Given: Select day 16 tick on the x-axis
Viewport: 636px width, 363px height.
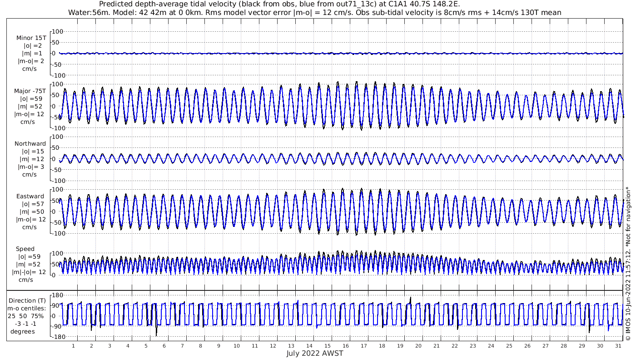Looking at the screenshot, I should (x=345, y=346).
